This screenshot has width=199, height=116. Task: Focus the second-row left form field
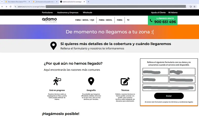(x=155, y=79)
